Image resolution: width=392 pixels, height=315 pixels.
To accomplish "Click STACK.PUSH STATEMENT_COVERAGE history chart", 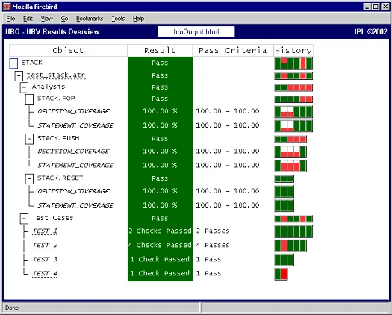I will (290, 166).
